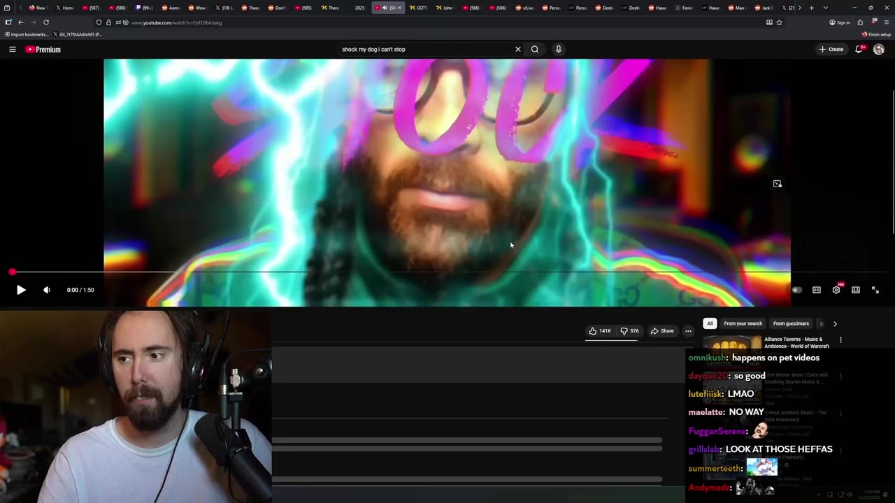895x503 pixels.
Task: Clear the search query with the X
Action: pos(518,50)
